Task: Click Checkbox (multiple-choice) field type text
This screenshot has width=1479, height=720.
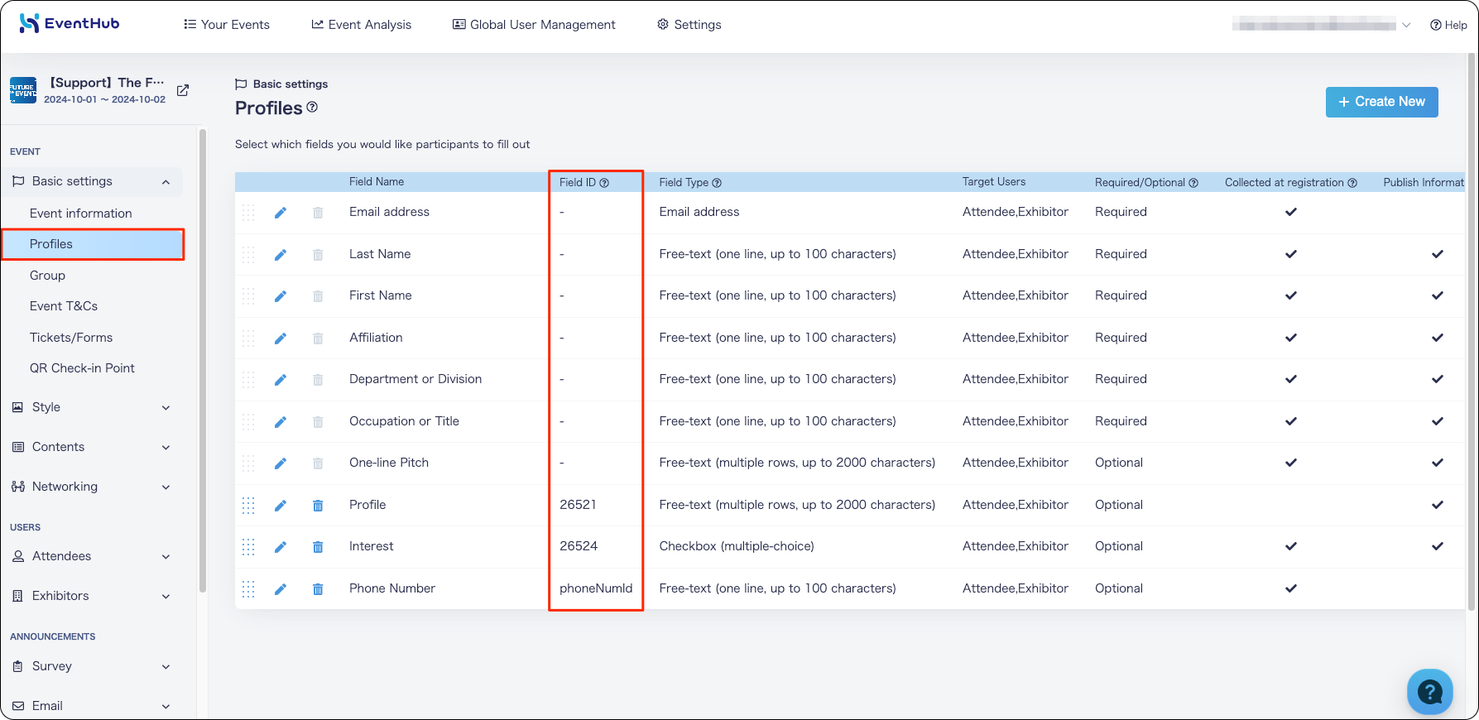Action: coord(737,546)
